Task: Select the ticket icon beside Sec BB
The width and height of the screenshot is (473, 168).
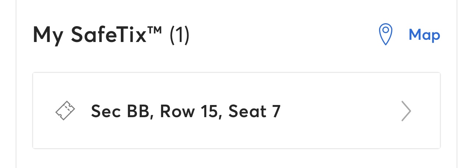Action: (65, 111)
